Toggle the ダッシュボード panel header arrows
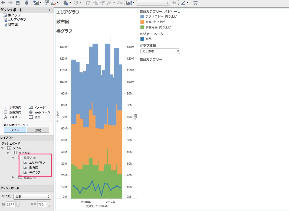 (x=50, y=10)
